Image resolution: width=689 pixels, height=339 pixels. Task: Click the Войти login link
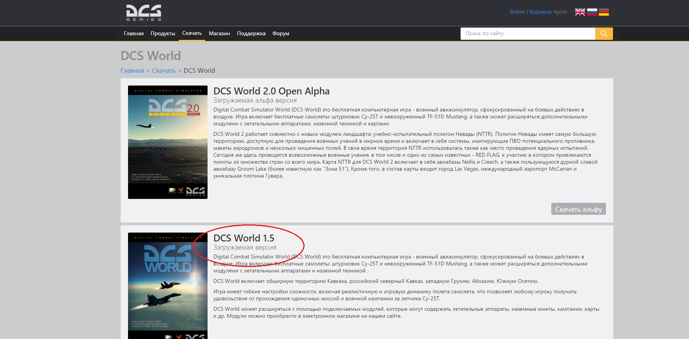click(x=517, y=12)
